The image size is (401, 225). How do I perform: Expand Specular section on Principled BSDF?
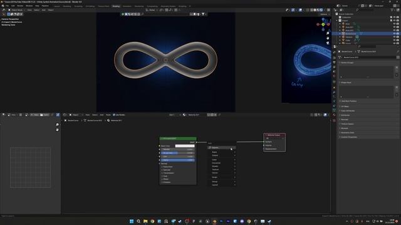click(167, 170)
